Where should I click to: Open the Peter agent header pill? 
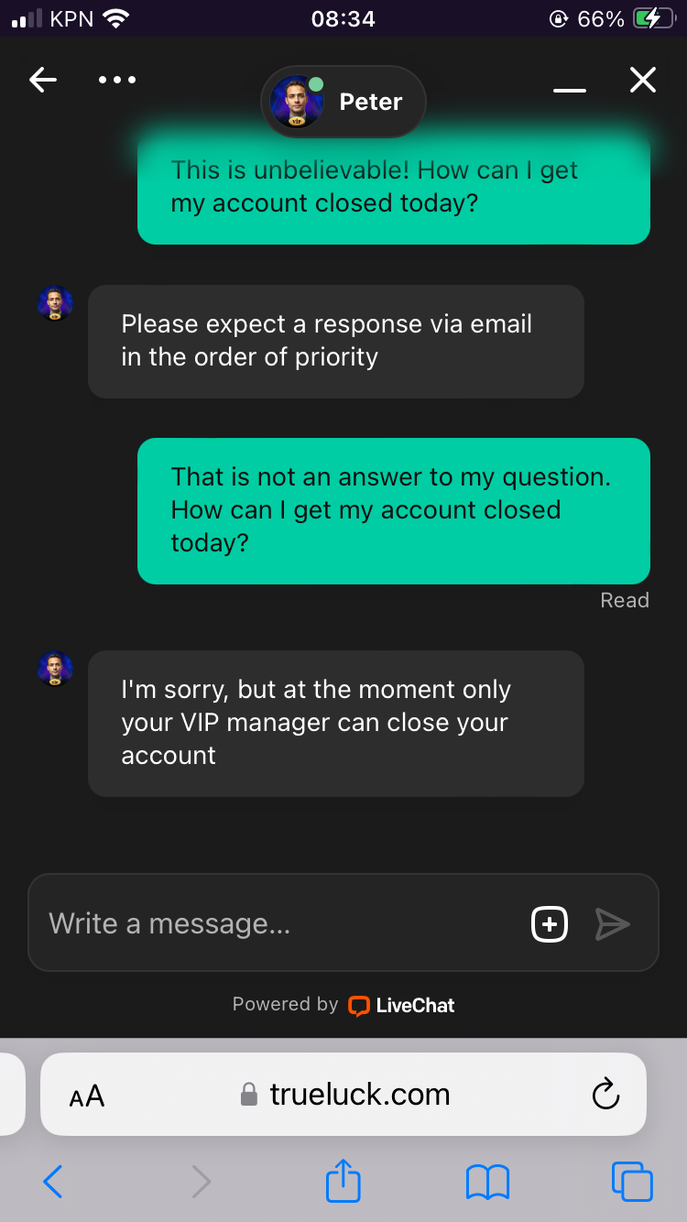tap(343, 102)
